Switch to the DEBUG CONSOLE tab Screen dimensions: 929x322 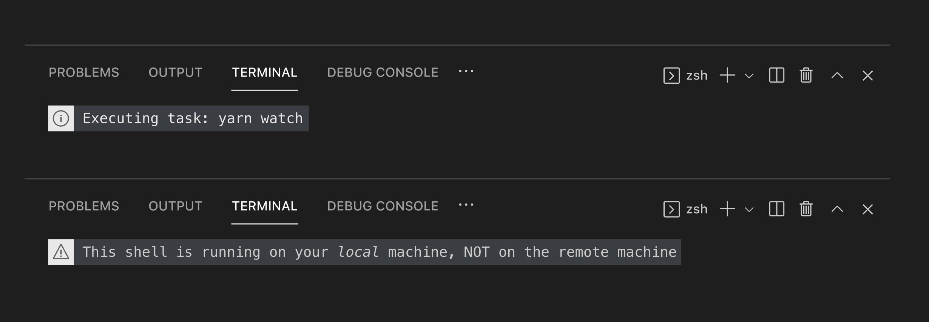[x=383, y=72]
